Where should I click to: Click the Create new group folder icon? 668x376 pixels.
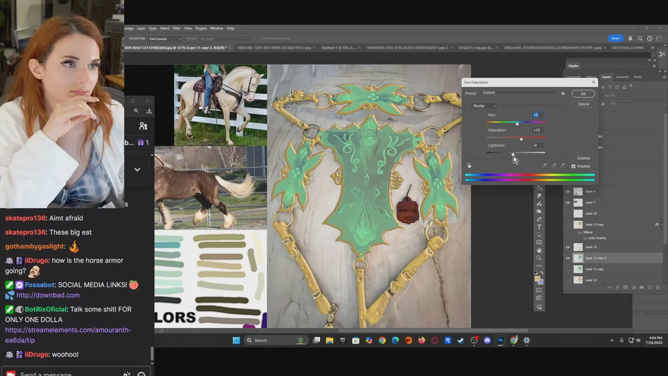(642, 287)
